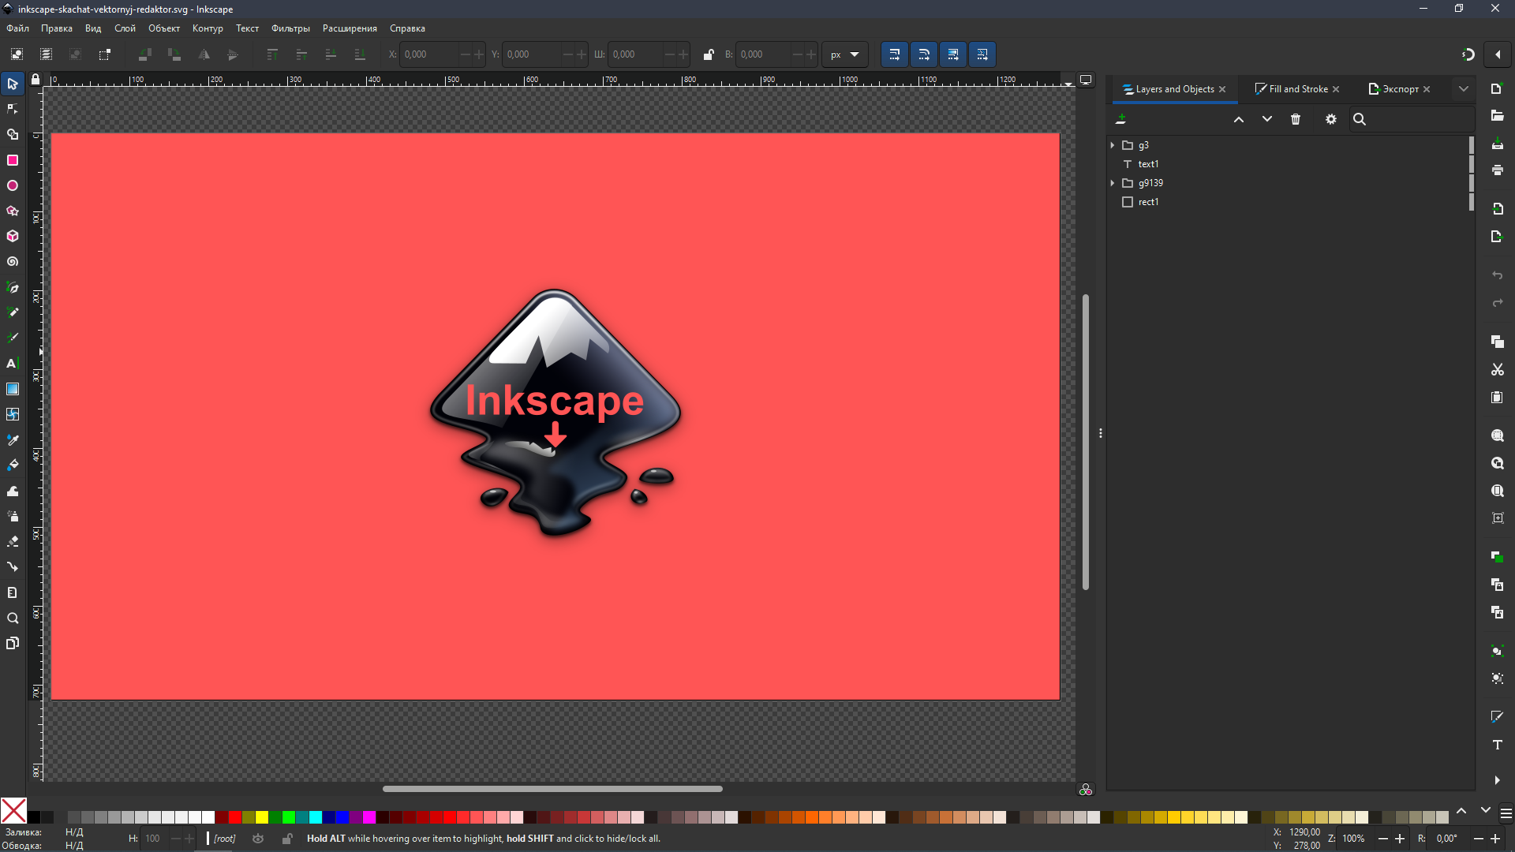1515x852 pixels.
Task: Move selected layer up
Action: click(x=1238, y=119)
